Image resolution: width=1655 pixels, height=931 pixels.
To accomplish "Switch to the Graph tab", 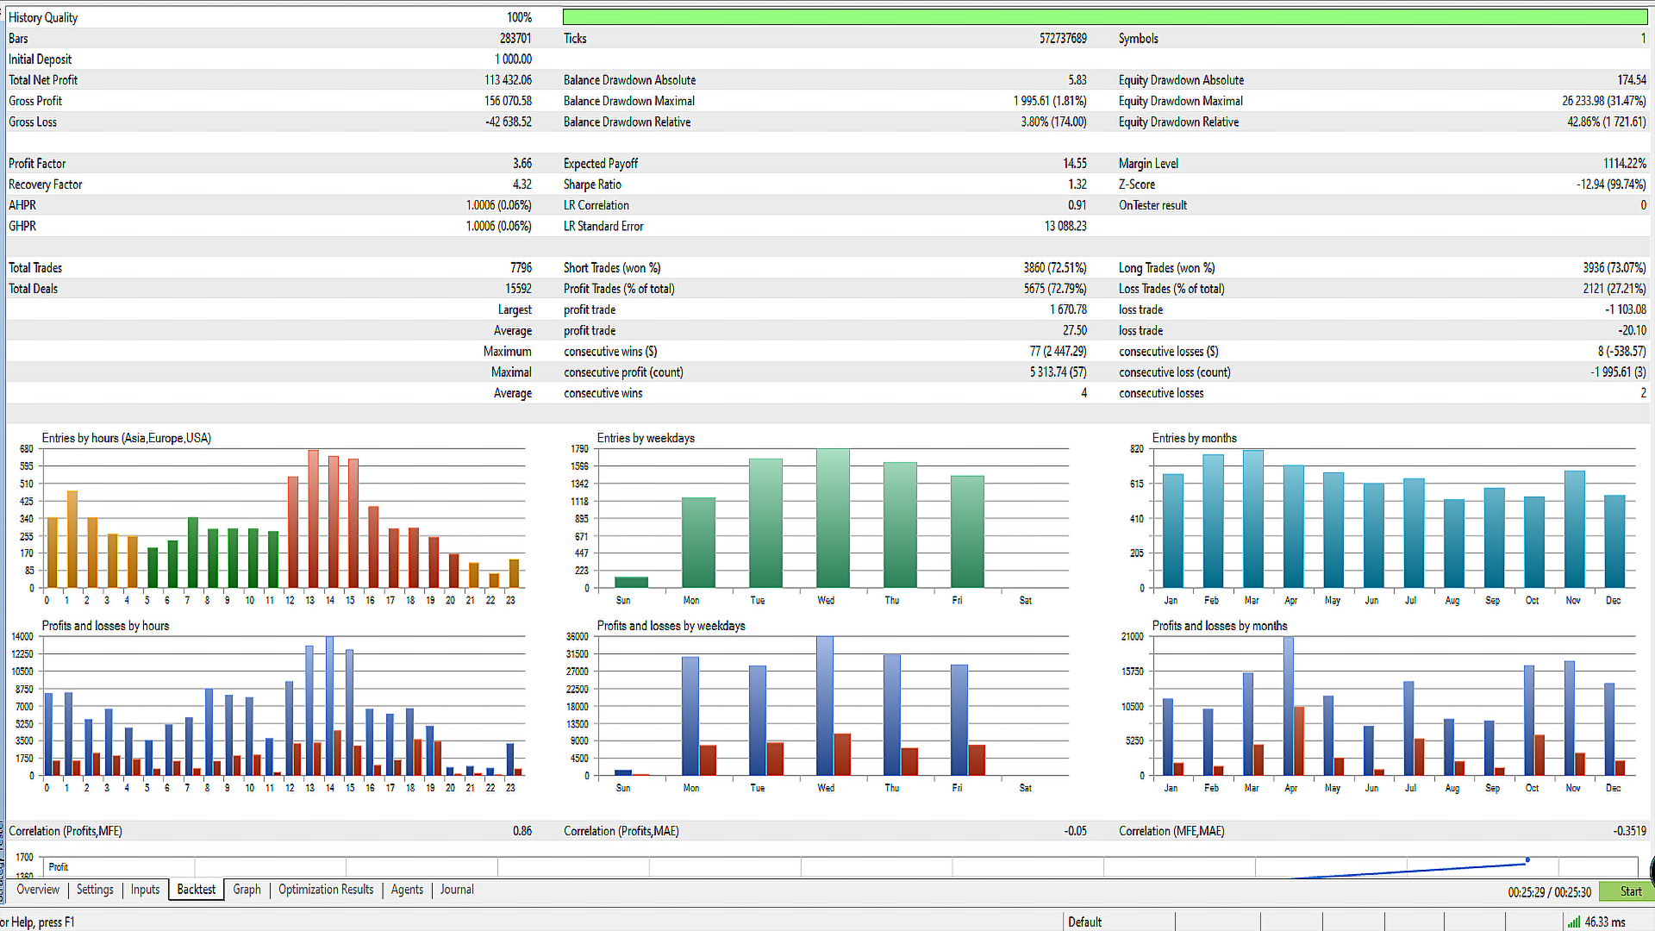I will point(247,890).
